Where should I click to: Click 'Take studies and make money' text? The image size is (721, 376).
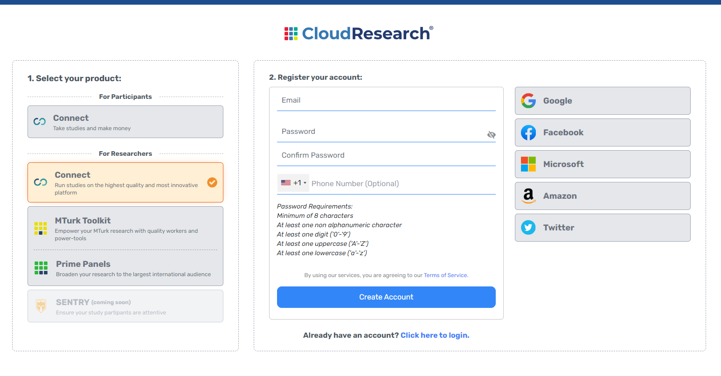point(92,128)
